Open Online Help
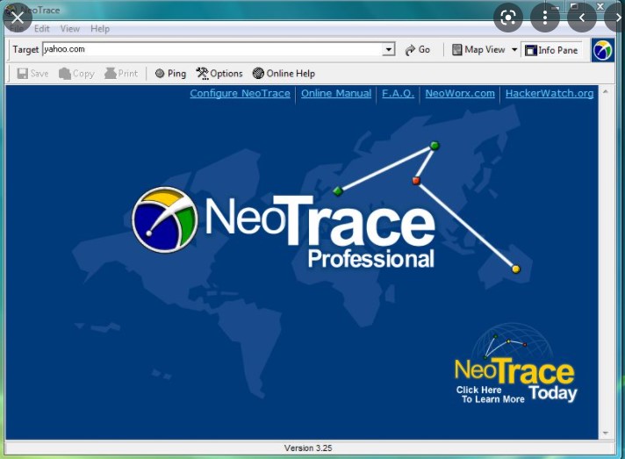This screenshot has height=459, width=625. [284, 74]
